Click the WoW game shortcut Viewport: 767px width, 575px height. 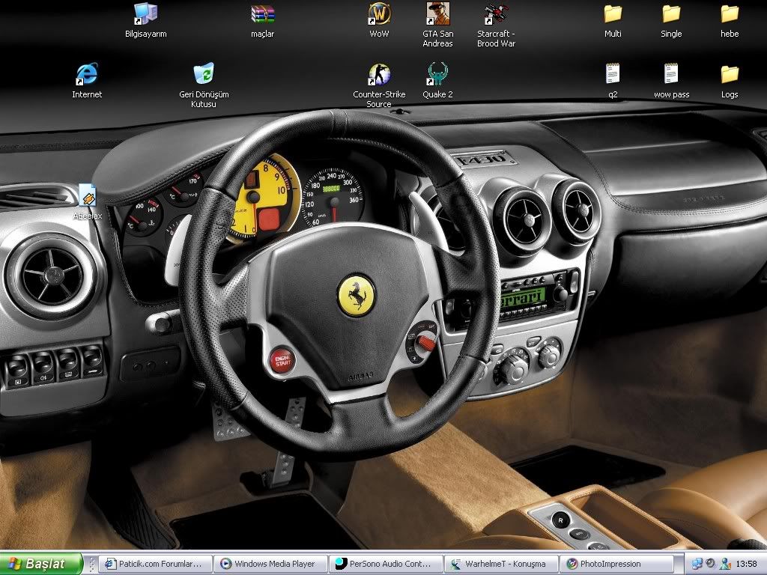(379, 14)
